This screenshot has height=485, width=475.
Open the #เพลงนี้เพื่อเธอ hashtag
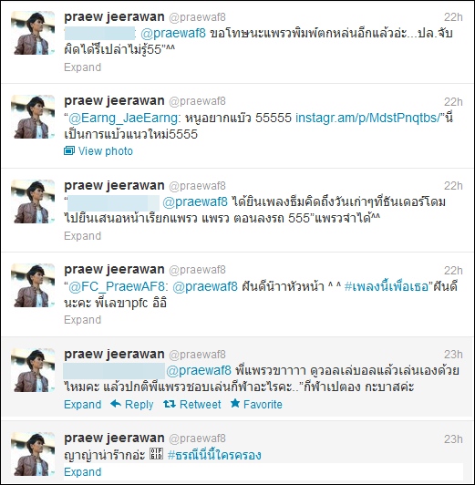click(x=387, y=287)
